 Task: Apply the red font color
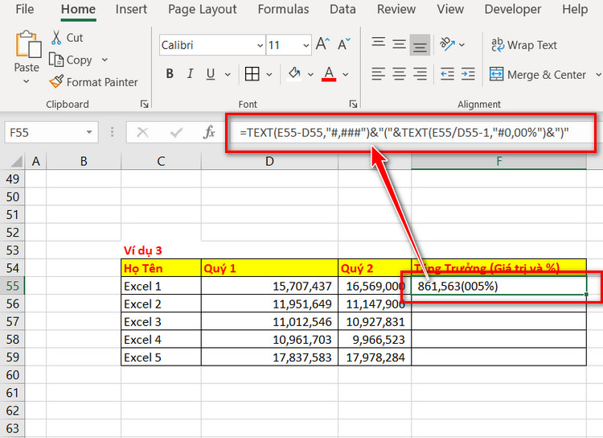point(329,73)
